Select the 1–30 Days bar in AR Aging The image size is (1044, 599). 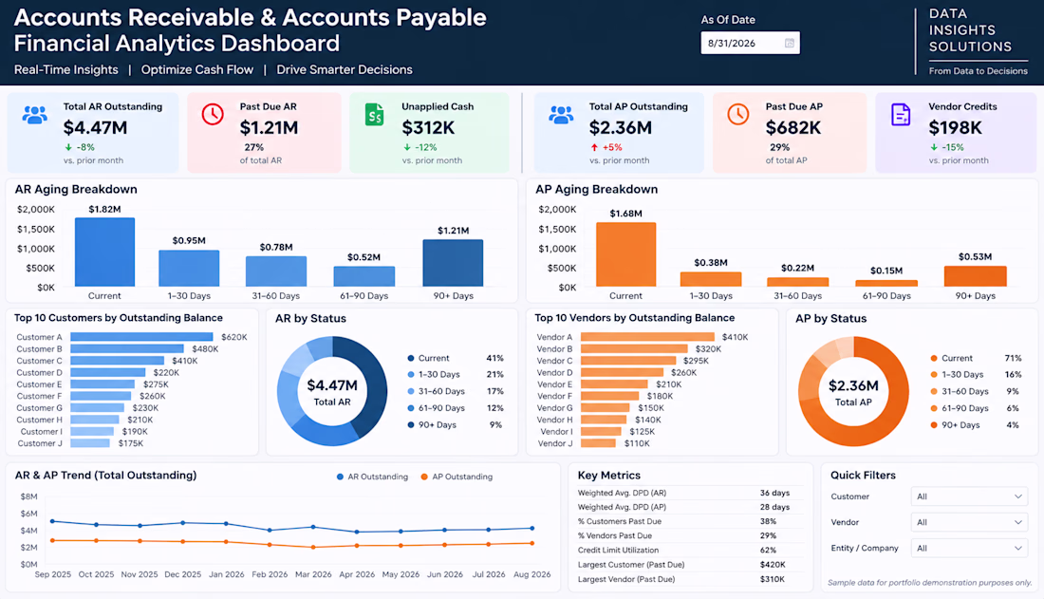tap(189, 269)
